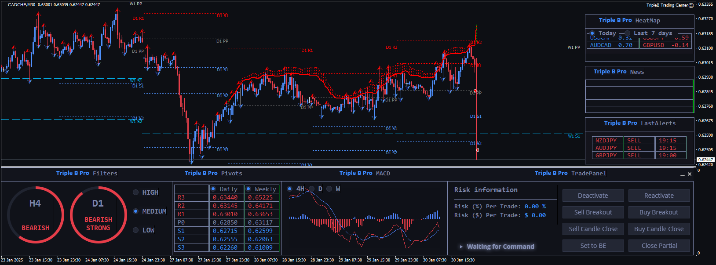Viewport: 716px width, 265px height.
Task: Switch MACD to the D timeframe
Action: [312, 189]
